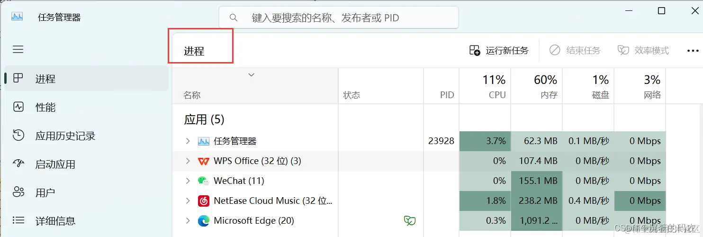Click the 0.3% CPU cell of Edge
This screenshot has height=237, width=703.
(x=485, y=220)
